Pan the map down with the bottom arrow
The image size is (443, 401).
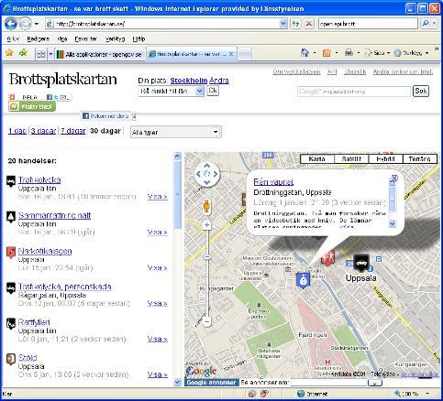click(207, 182)
